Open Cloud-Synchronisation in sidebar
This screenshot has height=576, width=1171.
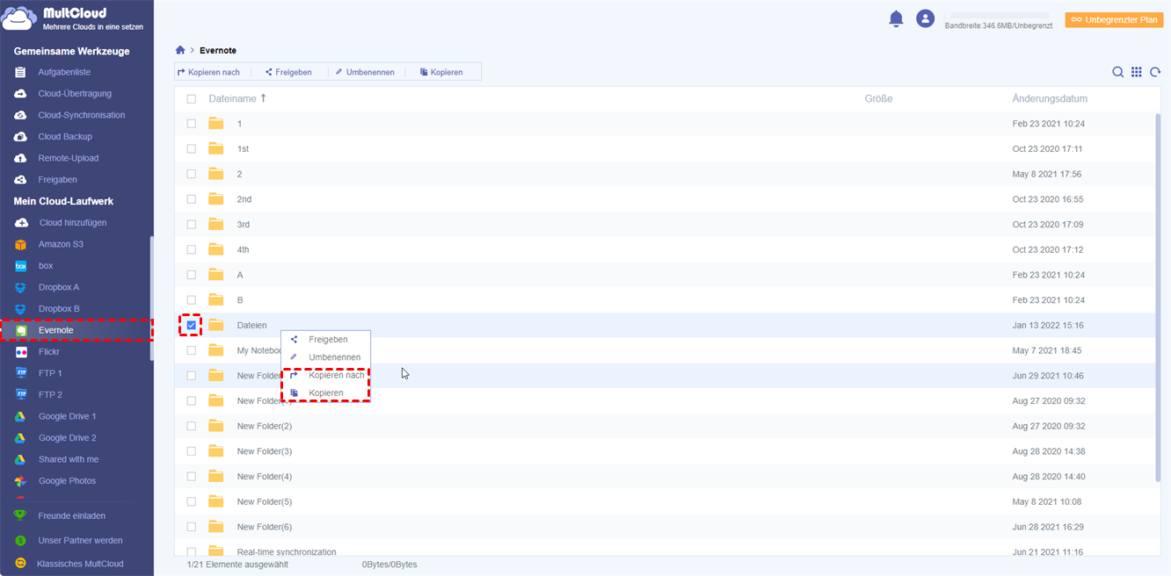coord(82,115)
